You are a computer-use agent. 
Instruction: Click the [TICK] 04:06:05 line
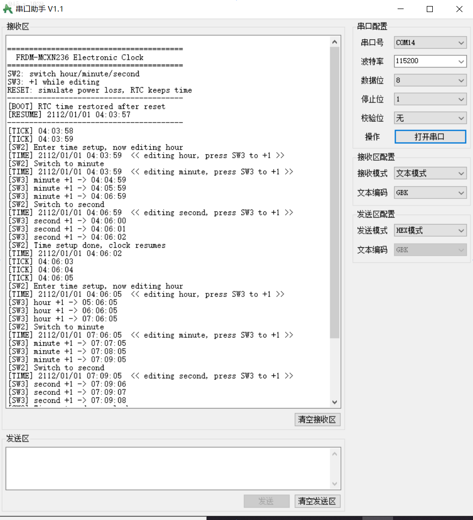[41, 278]
